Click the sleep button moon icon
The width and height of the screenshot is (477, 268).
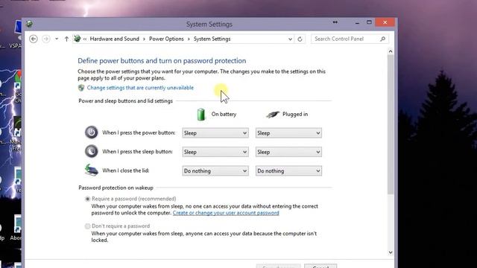tap(91, 151)
